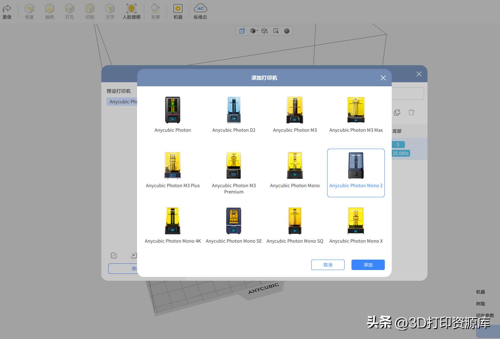Open the 抽壳 hollow tool
The width and height of the screenshot is (500, 339).
[x=50, y=11]
